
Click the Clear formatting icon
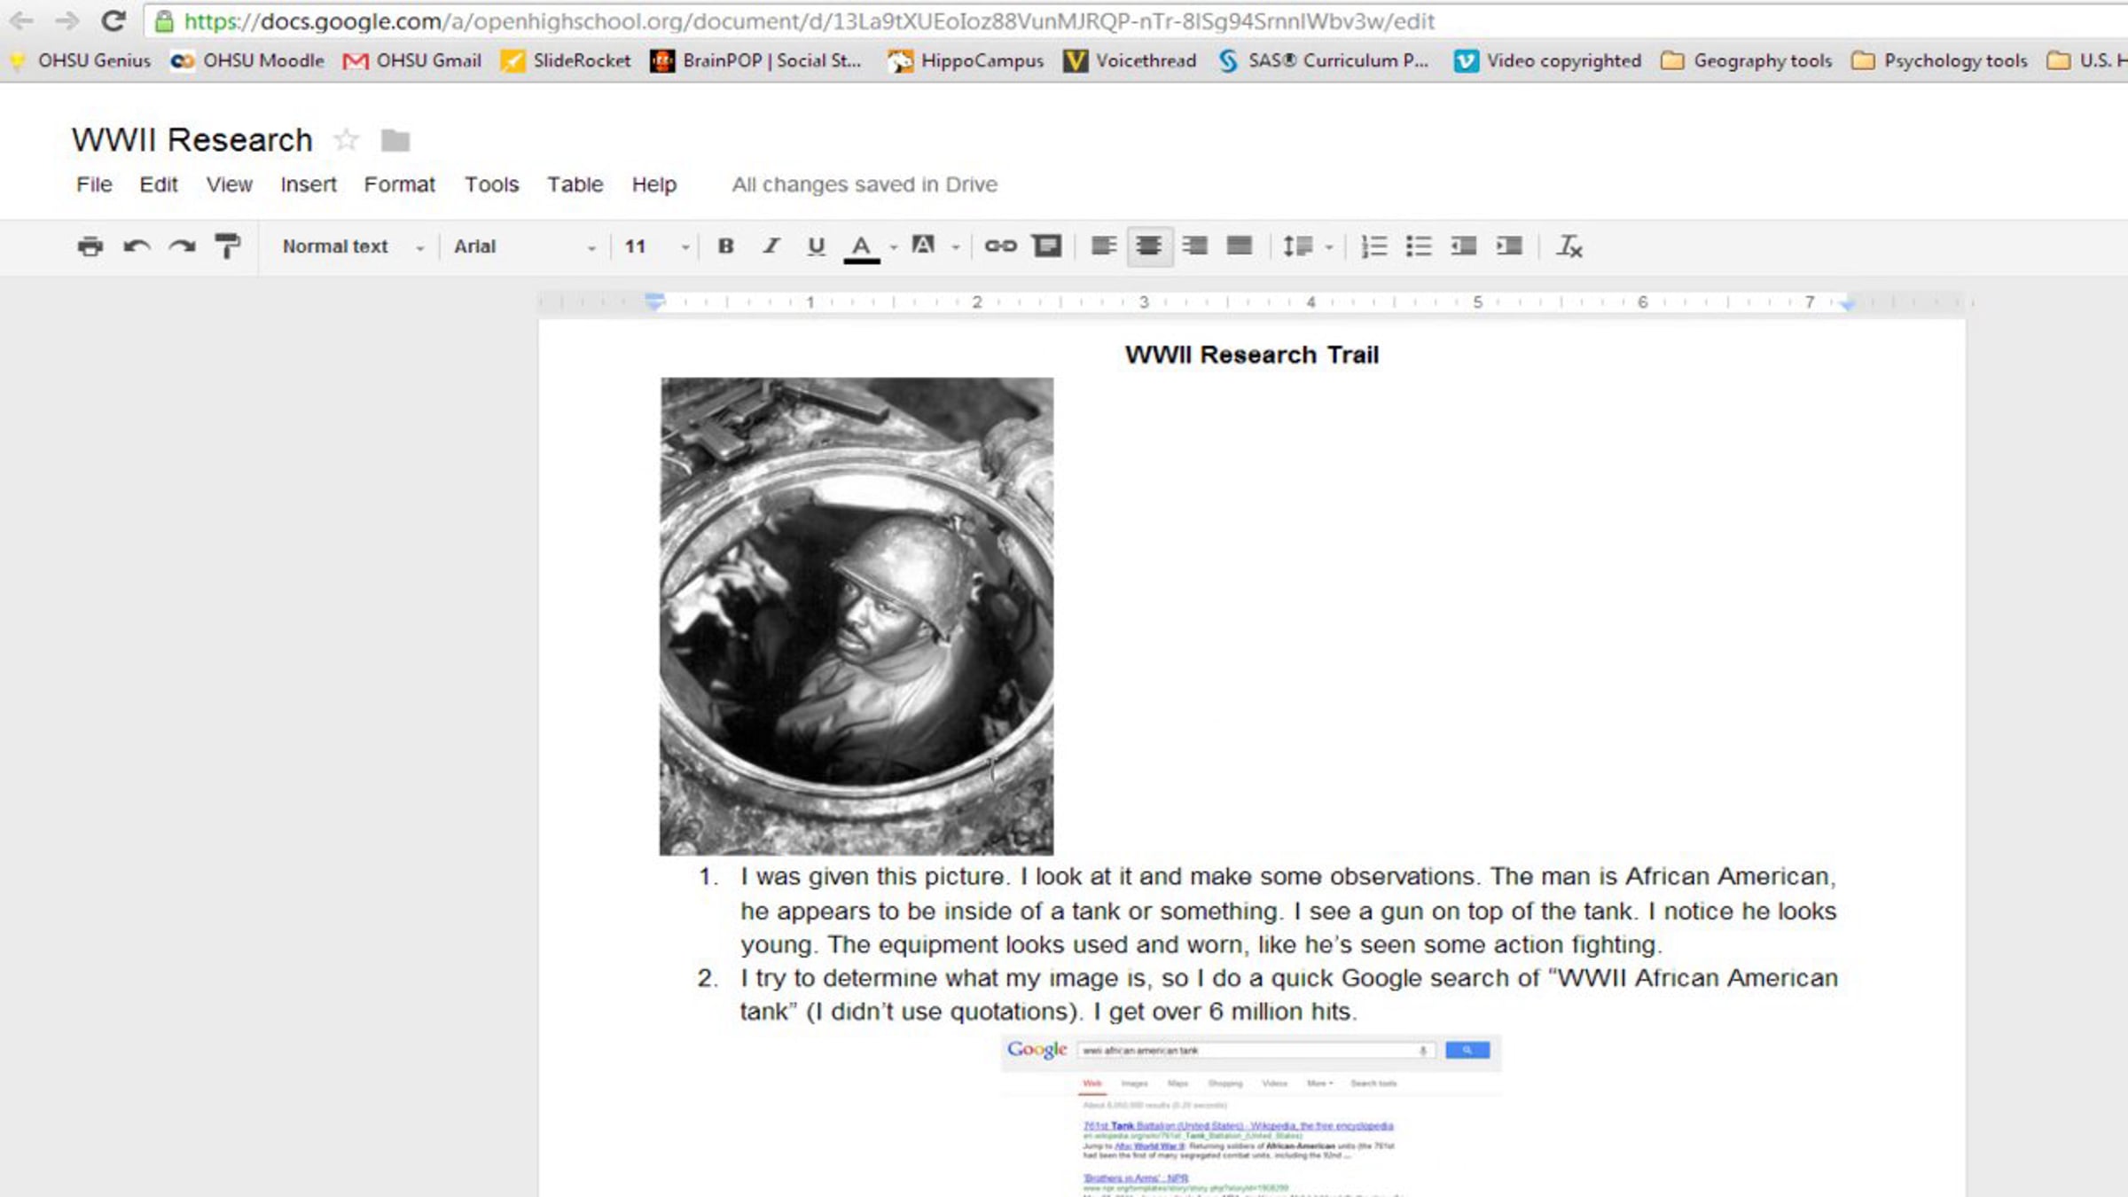coord(1569,246)
